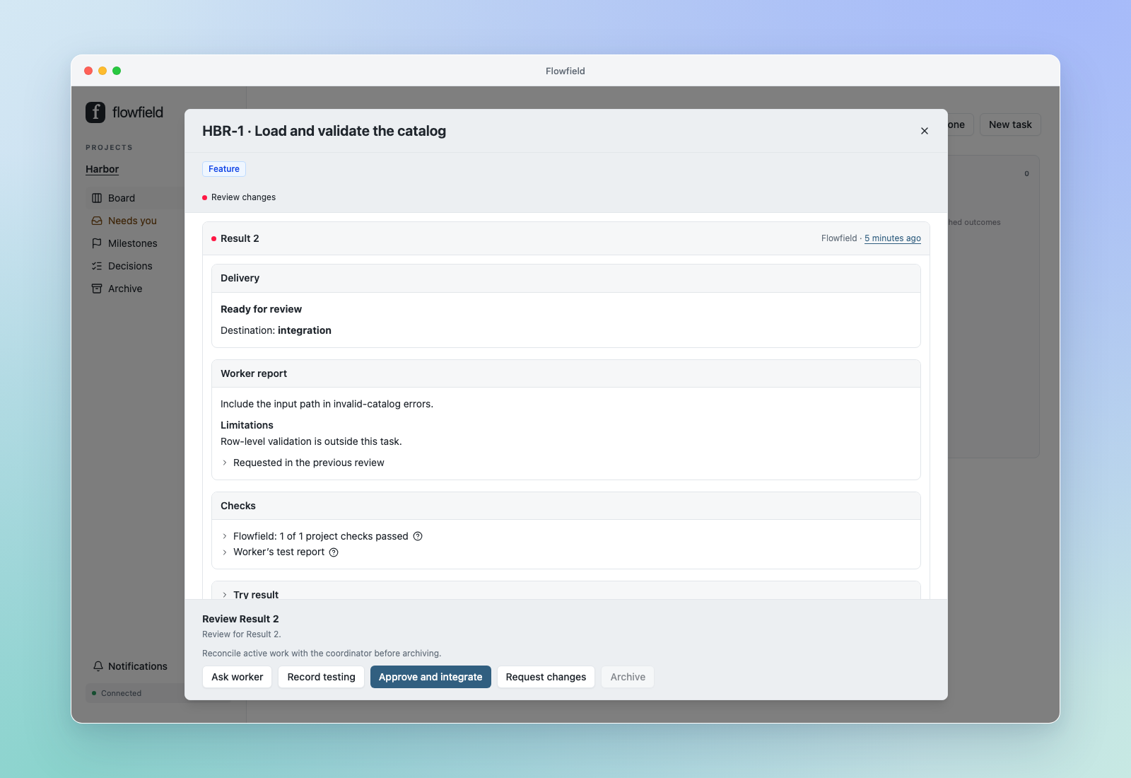Click the Delivery section heading

(240, 278)
